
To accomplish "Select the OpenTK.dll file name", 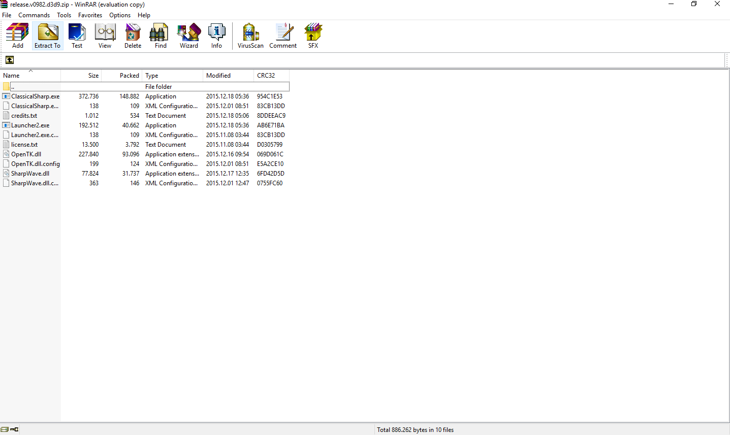I will click(26, 154).
